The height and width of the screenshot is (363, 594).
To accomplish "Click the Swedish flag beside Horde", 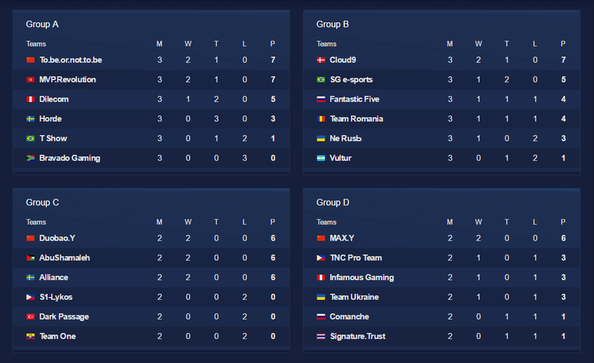I will (30, 119).
